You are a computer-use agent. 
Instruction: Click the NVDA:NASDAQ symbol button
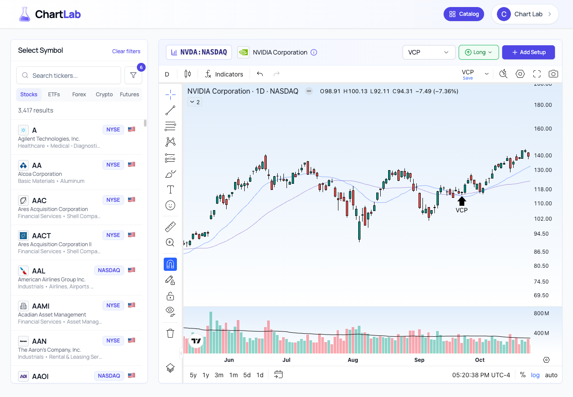click(199, 52)
